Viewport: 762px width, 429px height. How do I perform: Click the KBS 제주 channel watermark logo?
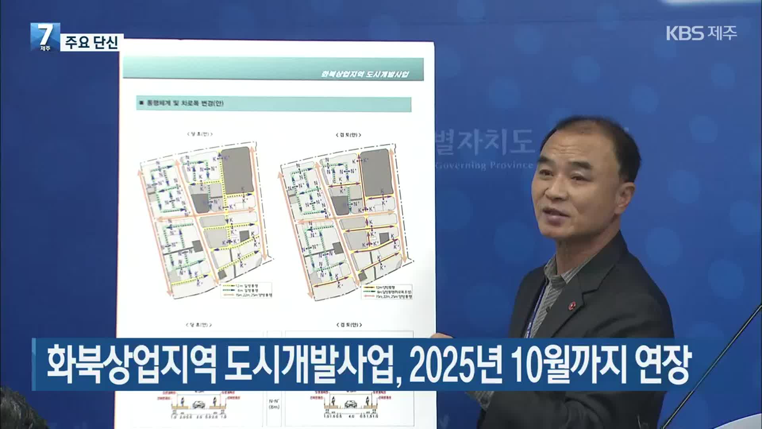coord(701,33)
